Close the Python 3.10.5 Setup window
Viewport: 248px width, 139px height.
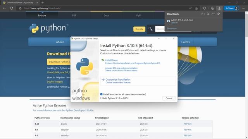click(x=174, y=39)
